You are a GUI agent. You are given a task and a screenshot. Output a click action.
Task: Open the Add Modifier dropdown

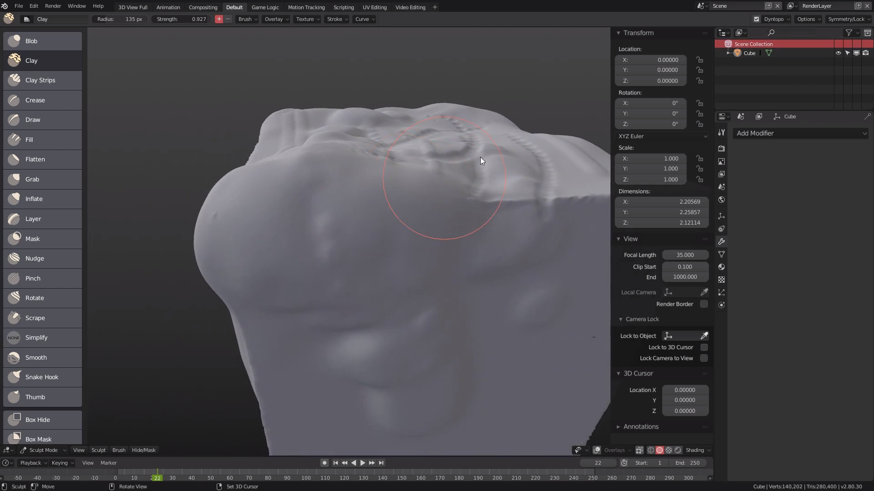pos(800,133)
